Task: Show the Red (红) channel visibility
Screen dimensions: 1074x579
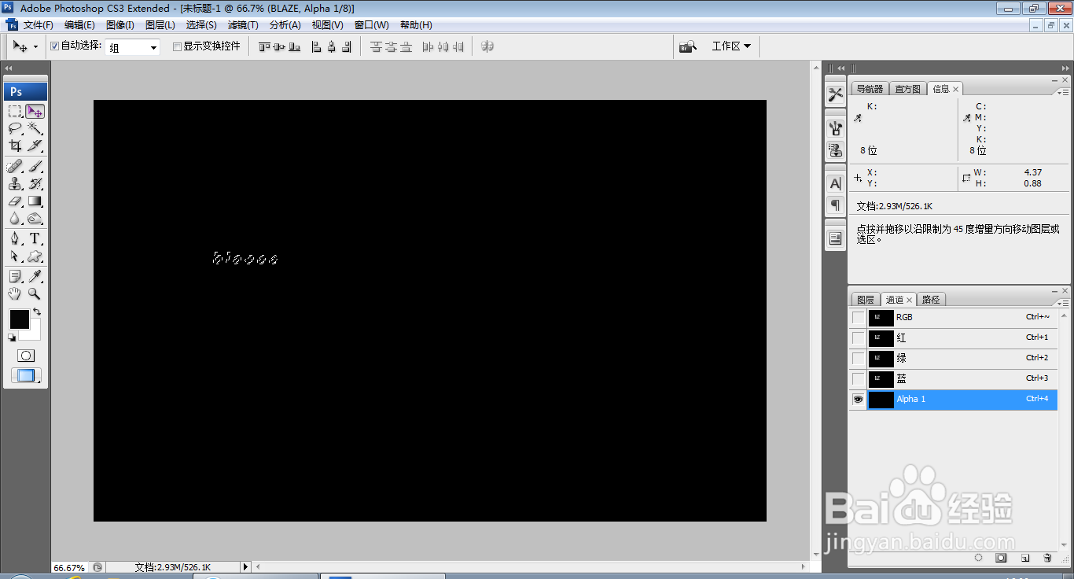Action: (x=858, y=337)
